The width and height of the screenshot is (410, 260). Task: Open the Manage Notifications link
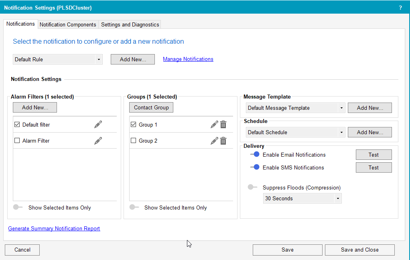[188, 59]
